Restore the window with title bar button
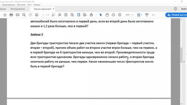The height and width of the screenshot is (105, 187). (182, 1)
